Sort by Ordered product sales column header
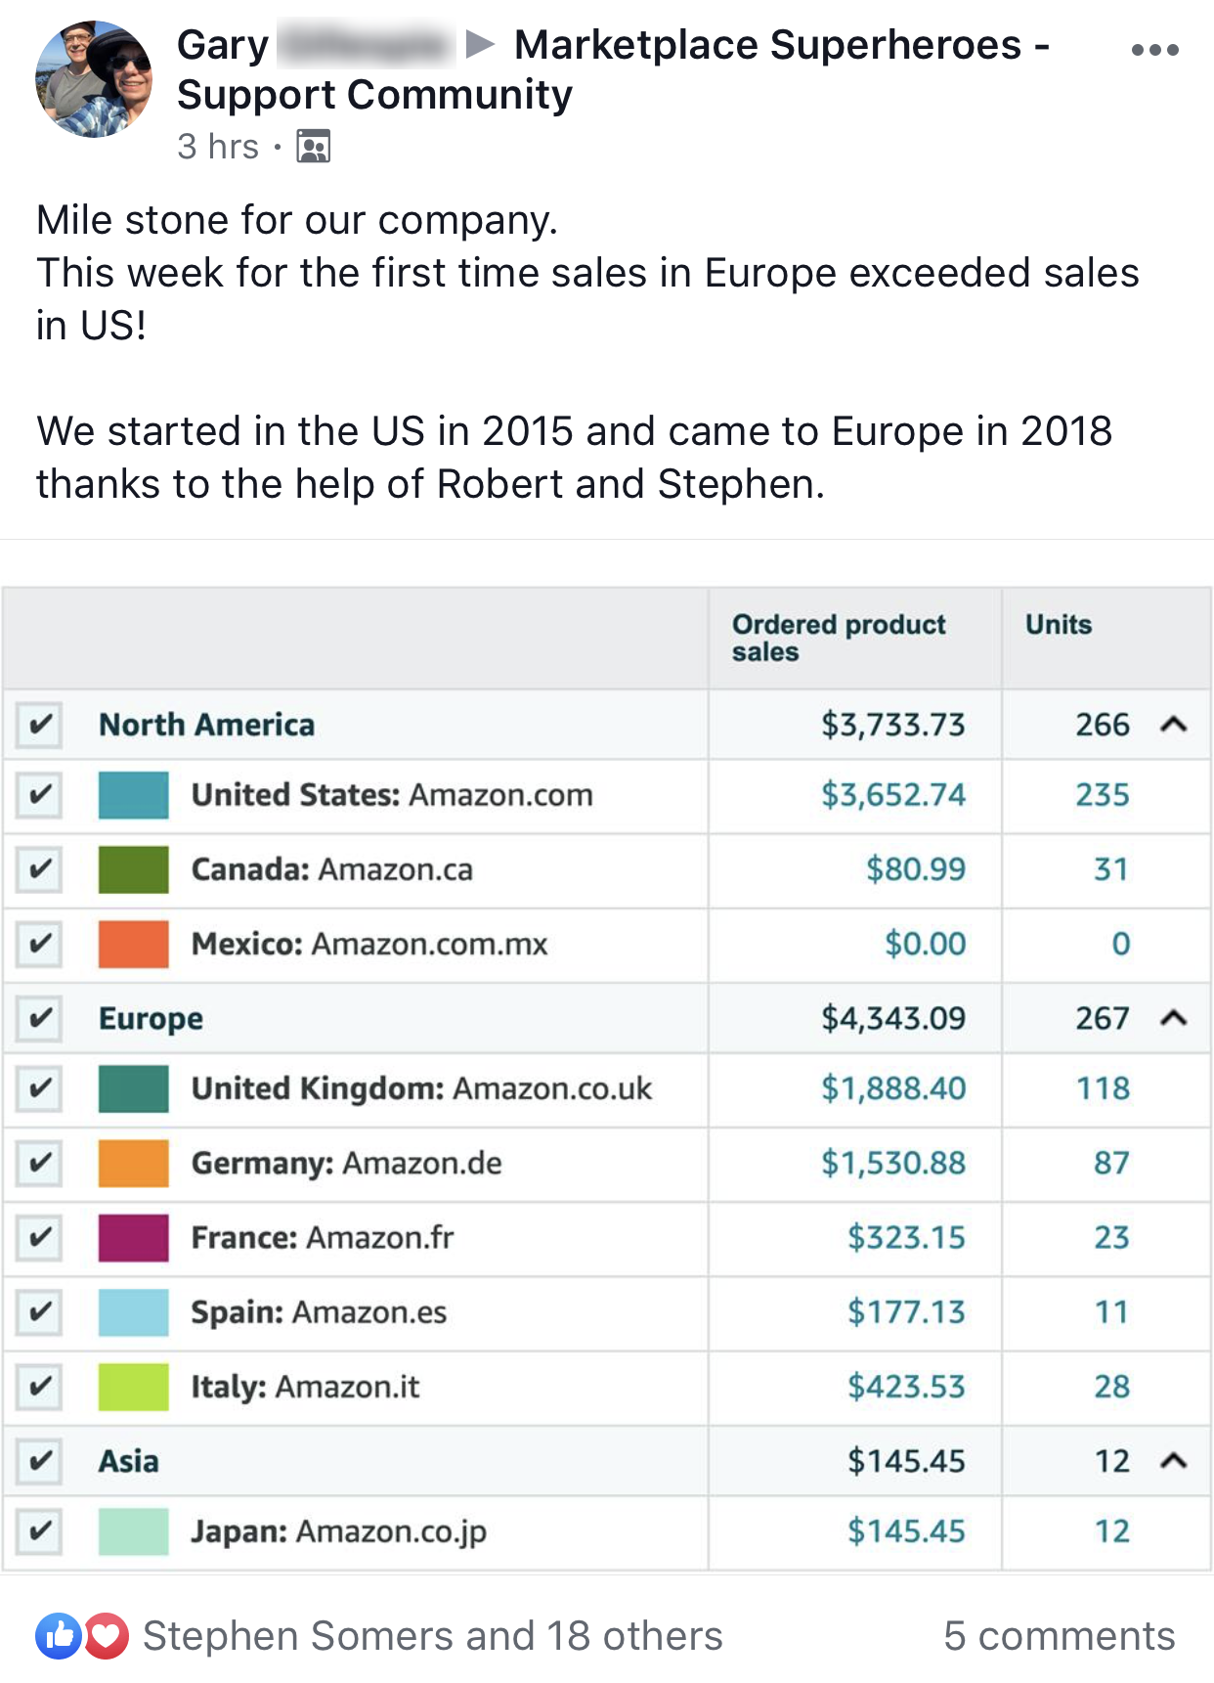This screenshot has width=1214, height=1683. click(x=838, y=638)
